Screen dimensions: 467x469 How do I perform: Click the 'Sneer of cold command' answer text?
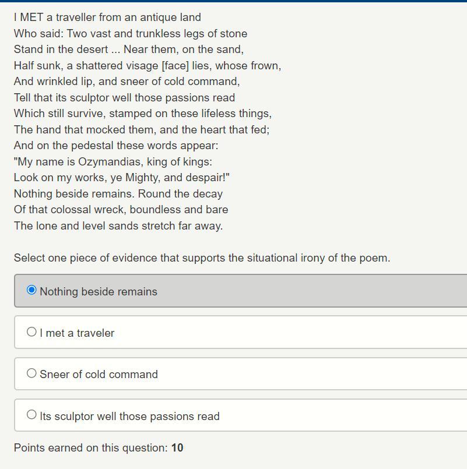[x=99, y=374]
